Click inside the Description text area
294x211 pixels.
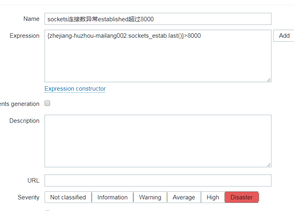point(158,141)
